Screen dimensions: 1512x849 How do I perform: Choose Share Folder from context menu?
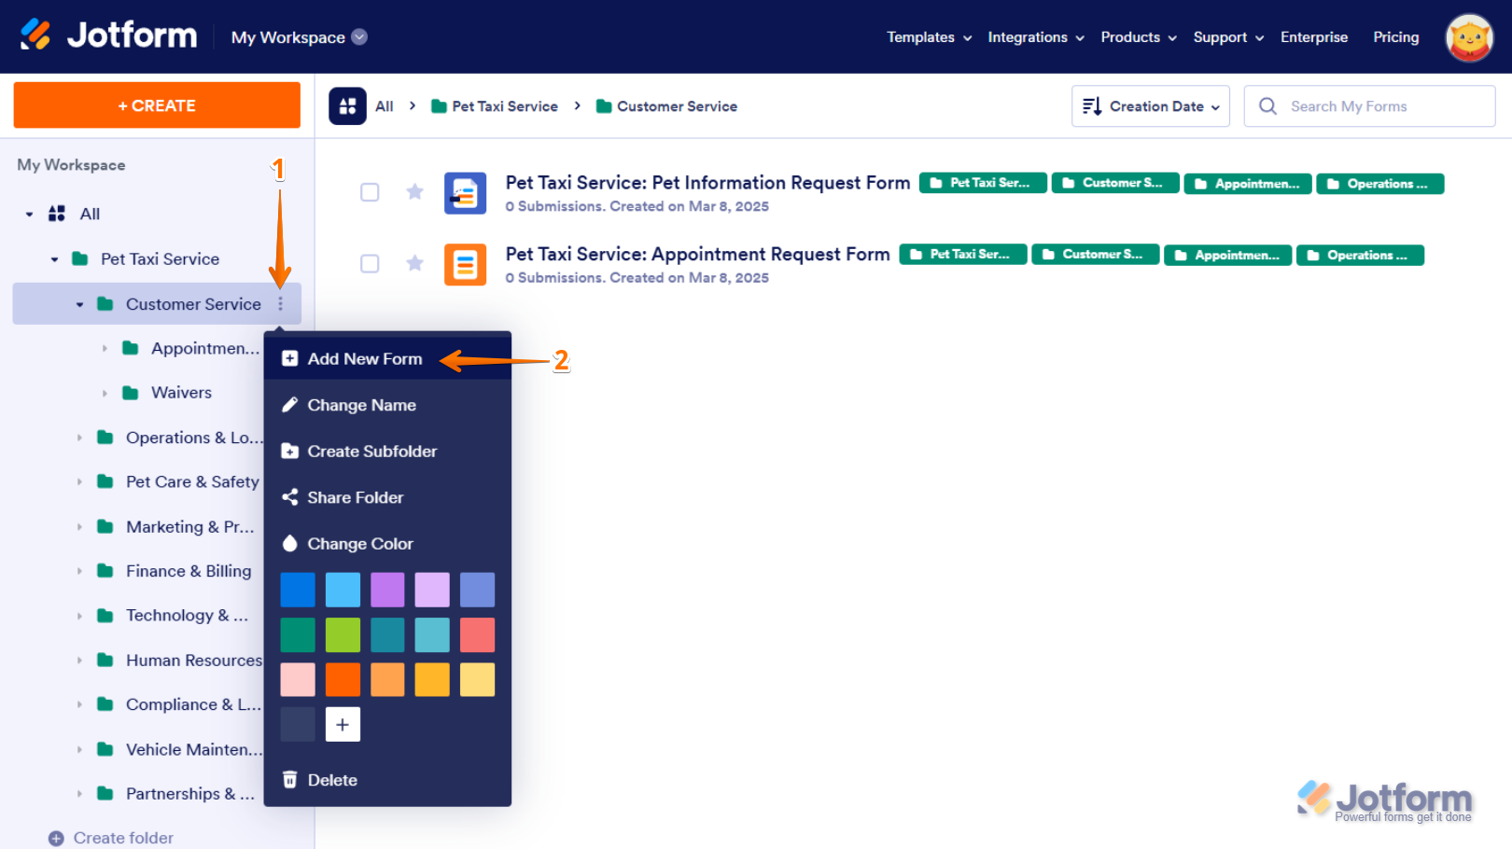[x=387, y=497]
